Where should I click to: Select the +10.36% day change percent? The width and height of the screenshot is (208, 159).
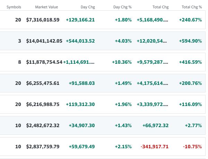[122, 62]
